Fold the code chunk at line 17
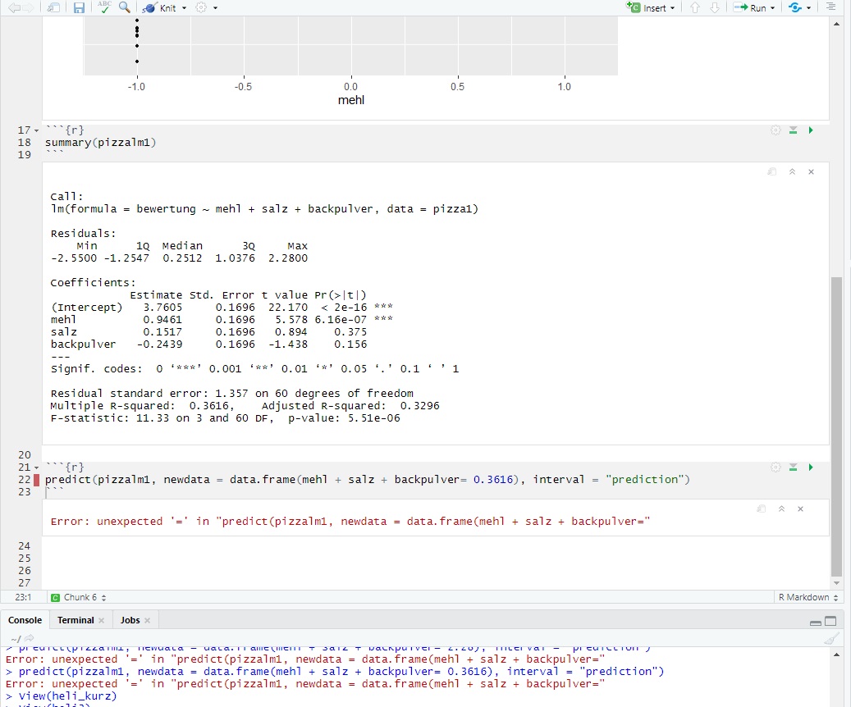The height and width of the screenshot is (707, 851). (x=36, y=130)
